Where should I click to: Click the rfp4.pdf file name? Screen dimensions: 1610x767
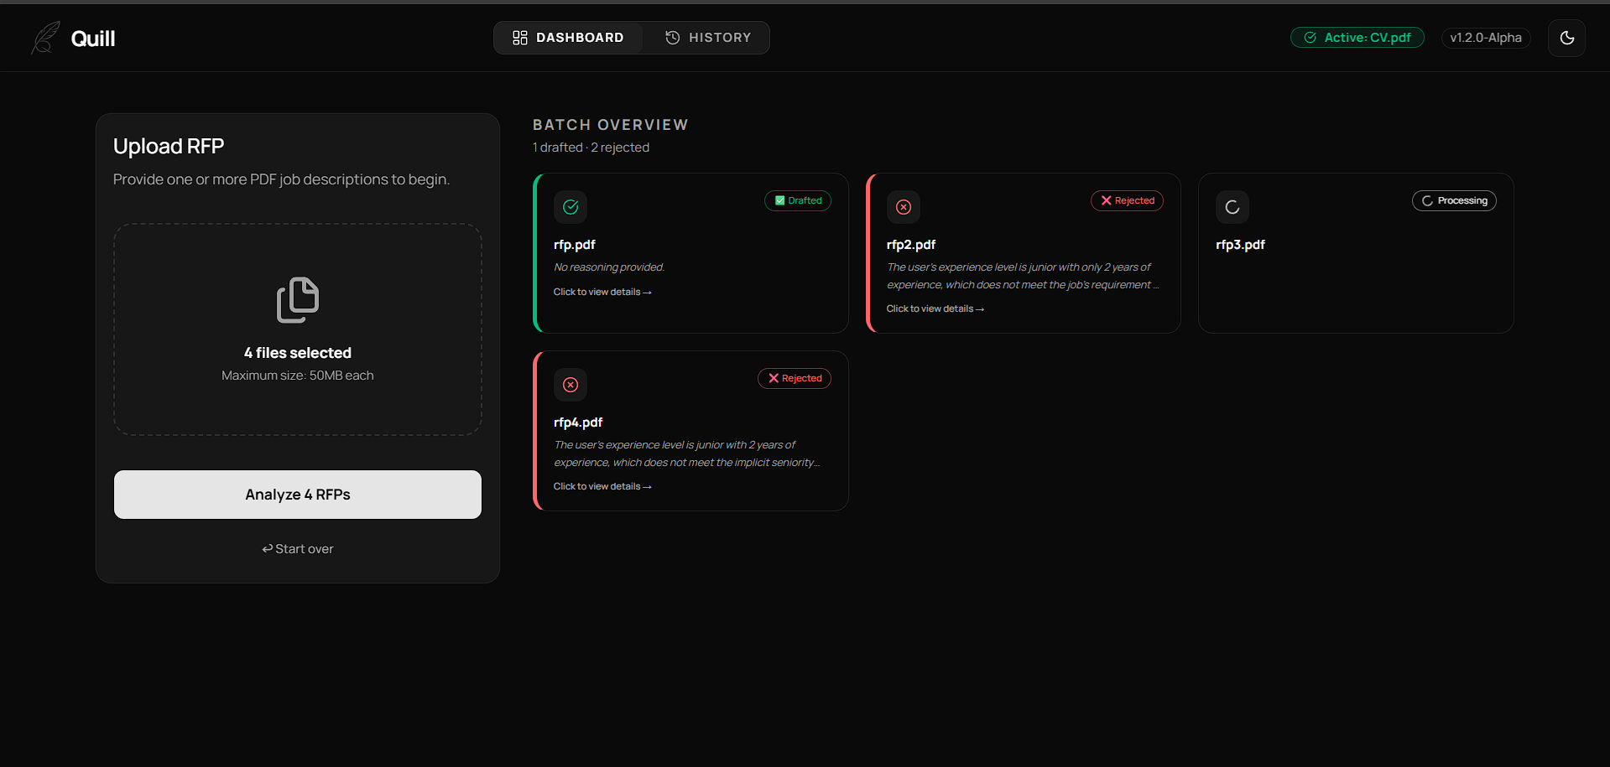coord(578,422)
